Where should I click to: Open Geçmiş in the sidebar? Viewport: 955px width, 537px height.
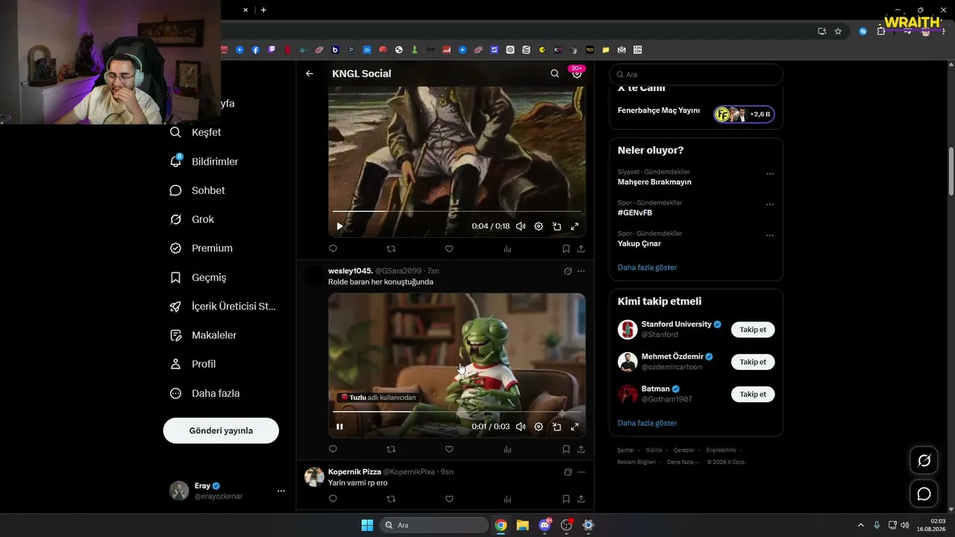click(198, 277)
